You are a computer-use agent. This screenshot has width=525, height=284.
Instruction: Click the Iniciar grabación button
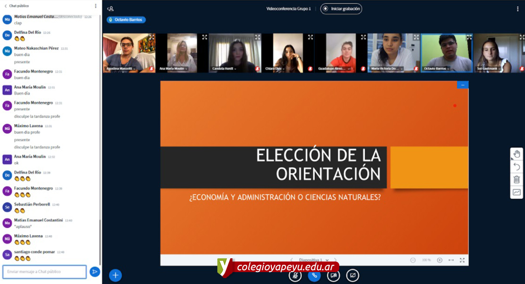coord(341,9)
